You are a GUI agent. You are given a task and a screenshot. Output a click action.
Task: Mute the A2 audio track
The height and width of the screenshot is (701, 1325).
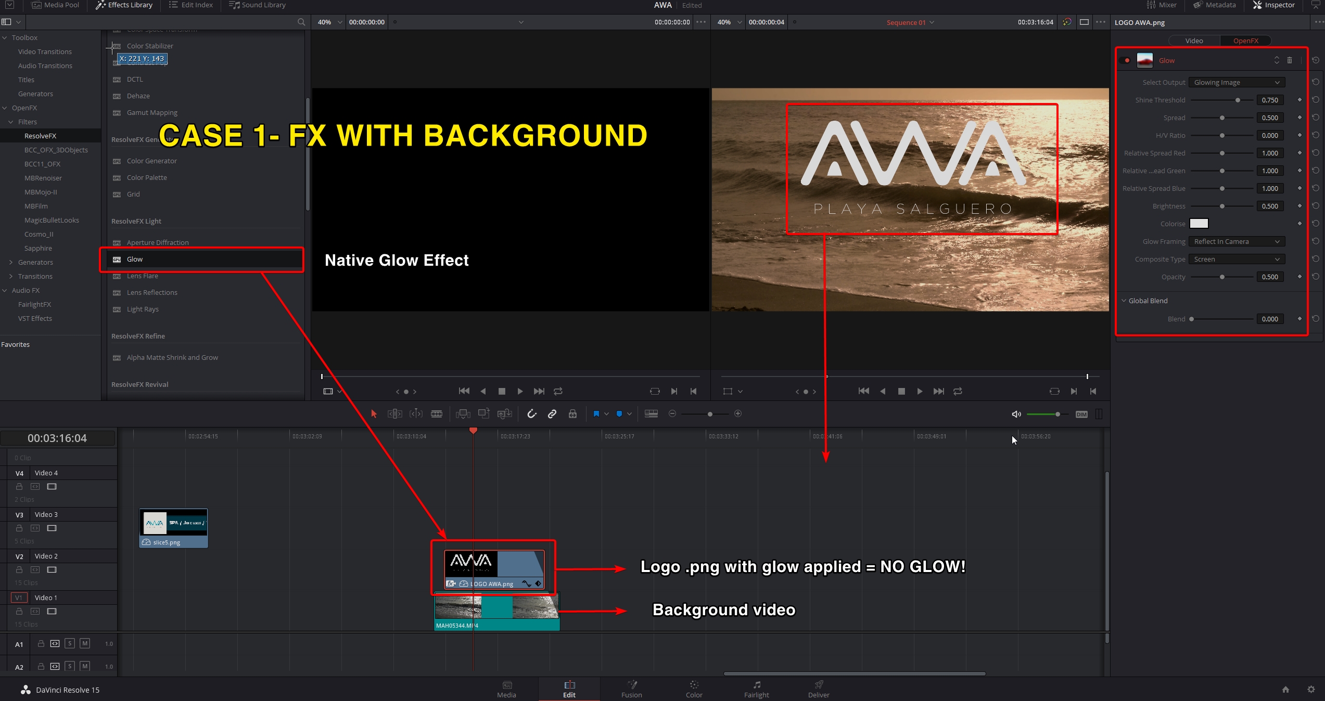85,666
